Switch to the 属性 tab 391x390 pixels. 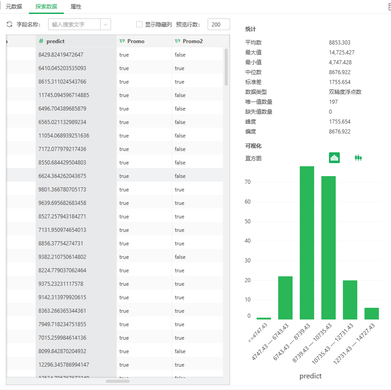(x=76, y=7)
